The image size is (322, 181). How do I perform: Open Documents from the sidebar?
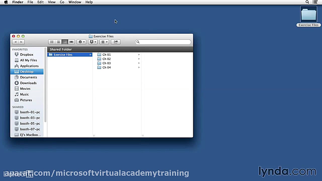tap(28, 77)
